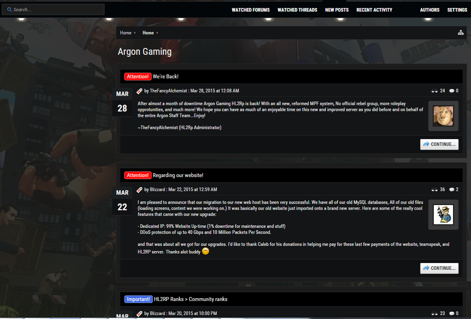Open "HL2RP Ranks > Community ranks" thread title
Screen dimensions: 471x319
(x=190, y=299)
